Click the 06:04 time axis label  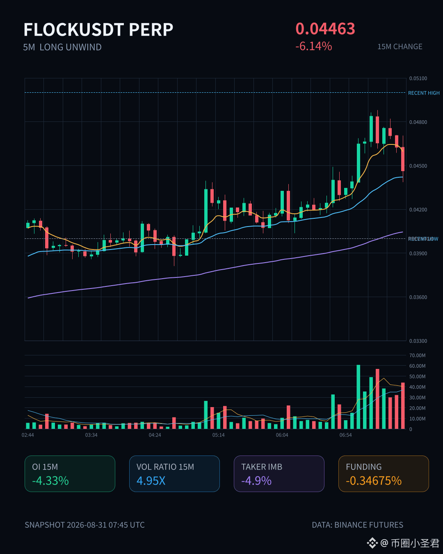click(282, 435)
